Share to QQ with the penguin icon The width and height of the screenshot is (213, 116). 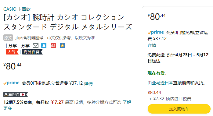[x=44, y=46]
